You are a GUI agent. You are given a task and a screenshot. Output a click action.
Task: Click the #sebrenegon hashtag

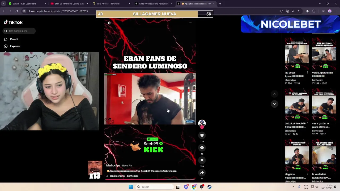pos(169,171)
